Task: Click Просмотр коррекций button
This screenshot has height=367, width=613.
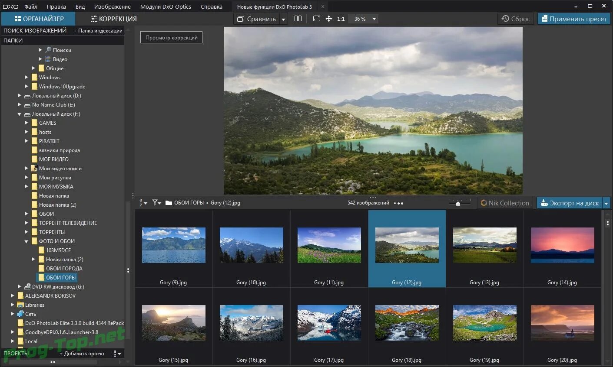Action: (171, 38)
